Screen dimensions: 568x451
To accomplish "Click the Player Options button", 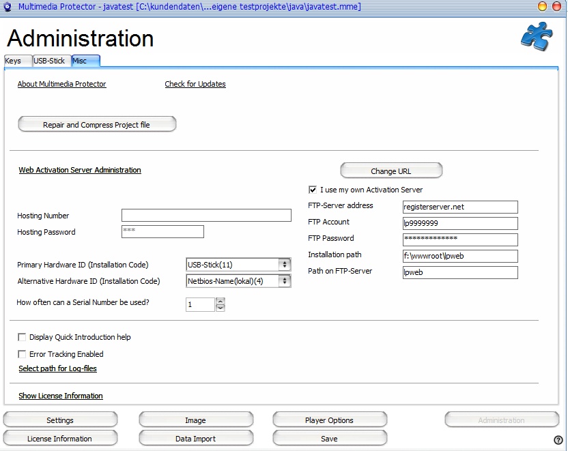I will pos(329,420).
